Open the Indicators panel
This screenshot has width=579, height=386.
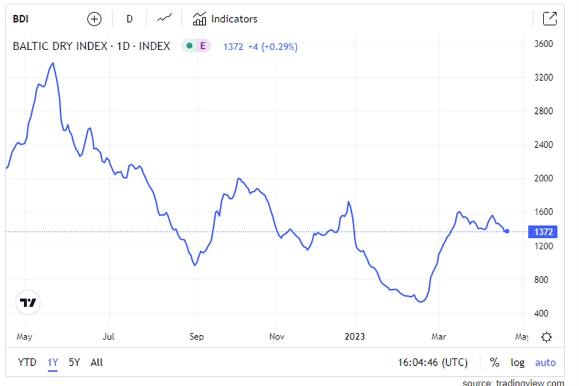[x=225, y=19]
